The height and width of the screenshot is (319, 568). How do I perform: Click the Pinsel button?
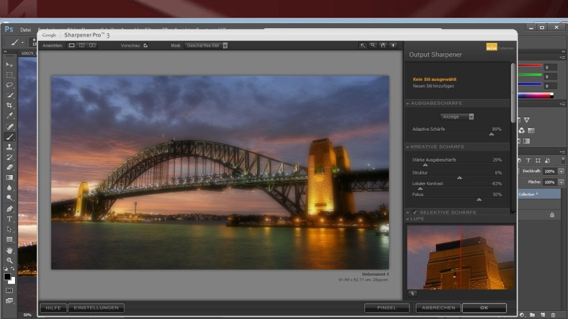(387, 308)
